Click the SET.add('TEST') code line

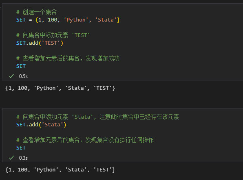click(x=40, y=43)
